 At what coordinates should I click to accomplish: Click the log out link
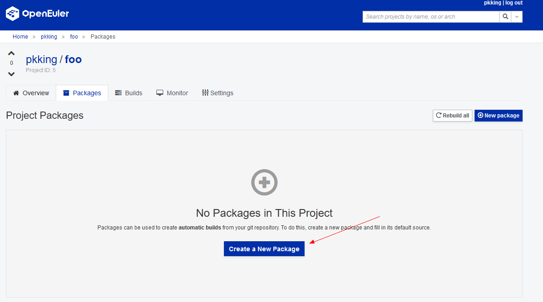tap(514, 3)
